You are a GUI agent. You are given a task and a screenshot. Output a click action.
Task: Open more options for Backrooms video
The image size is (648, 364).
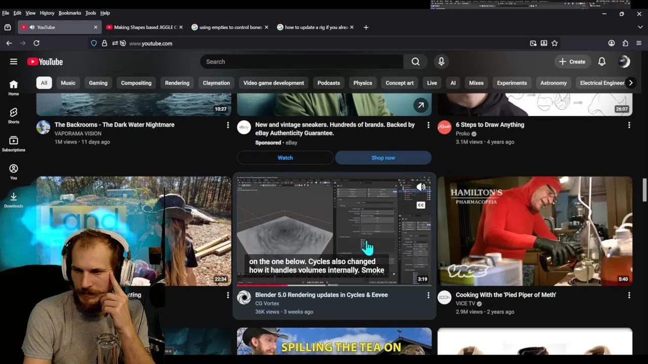(228, 125)
